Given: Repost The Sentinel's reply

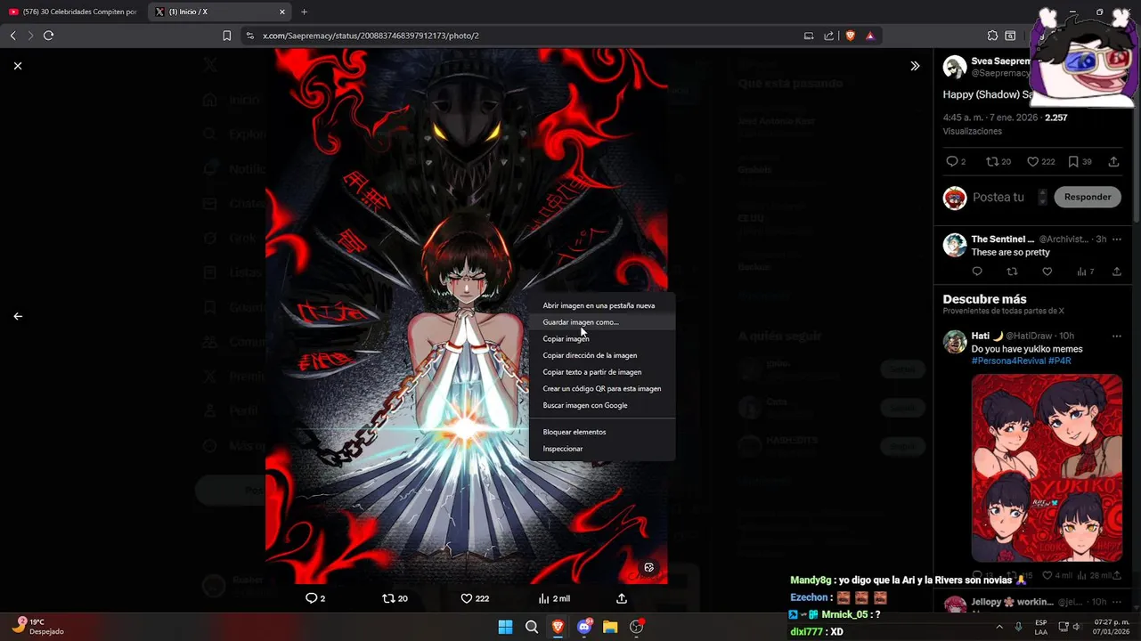Looking at the screenshot, I should (x=1012, y=272).
